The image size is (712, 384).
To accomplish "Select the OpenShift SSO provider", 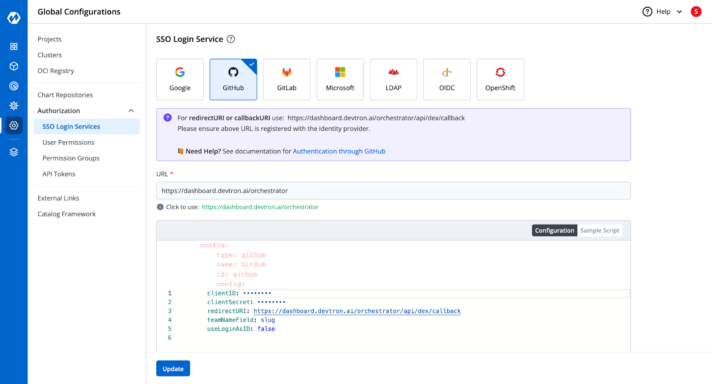I will [x=500, y=80].
